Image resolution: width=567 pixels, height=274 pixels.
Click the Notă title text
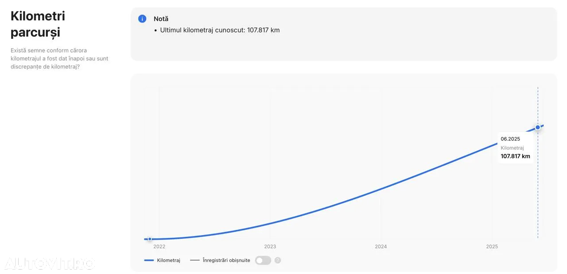[161, 19]
